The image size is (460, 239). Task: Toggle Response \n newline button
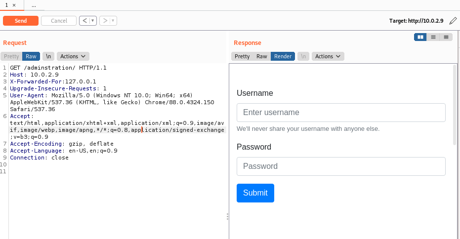pyautogui.click(x=303, y=56)
